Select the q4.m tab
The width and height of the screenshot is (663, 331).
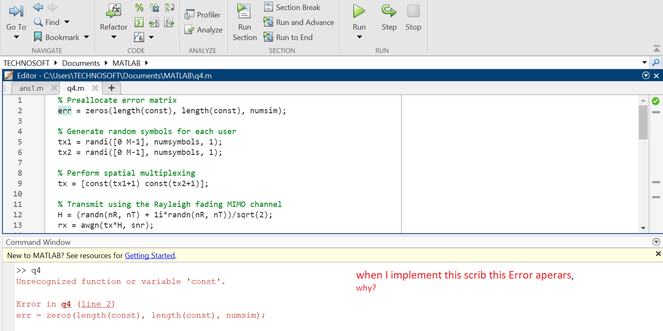pos(75,88)
